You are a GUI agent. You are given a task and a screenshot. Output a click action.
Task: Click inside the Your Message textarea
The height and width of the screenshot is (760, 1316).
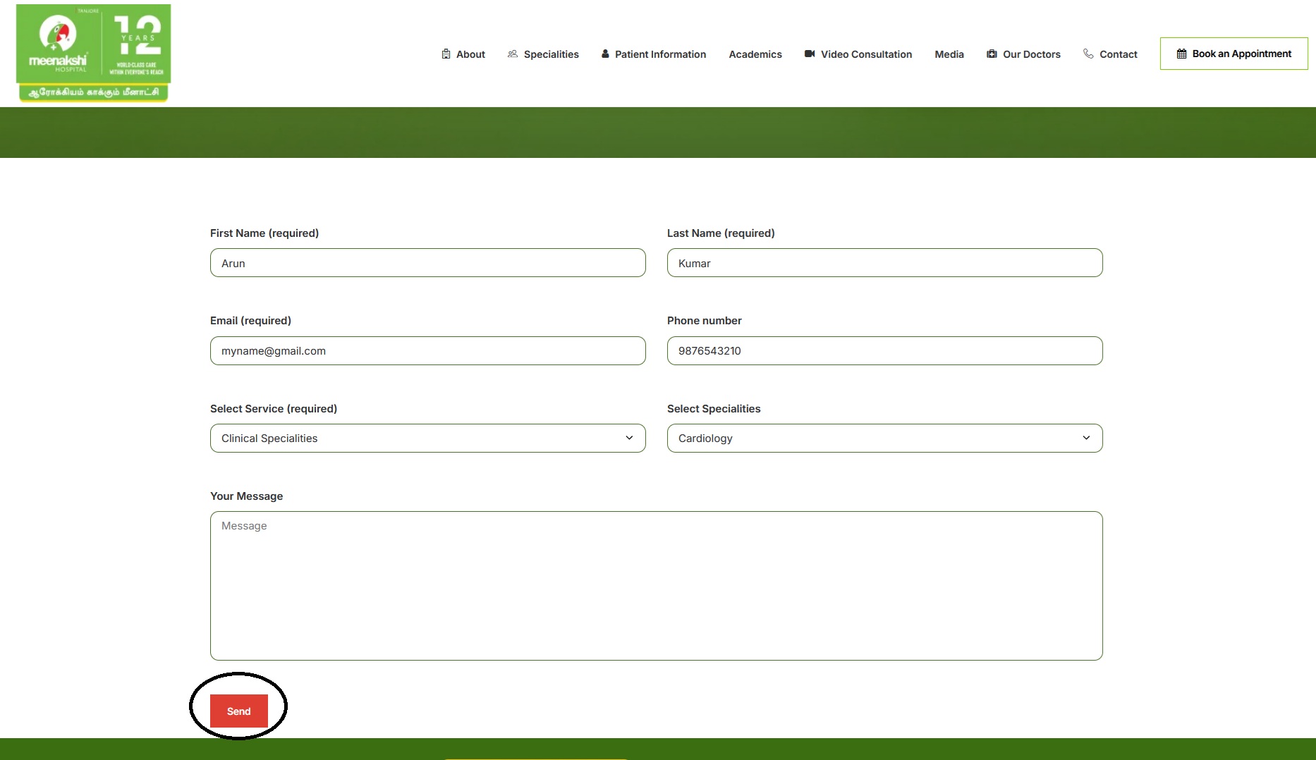[656, 585]
